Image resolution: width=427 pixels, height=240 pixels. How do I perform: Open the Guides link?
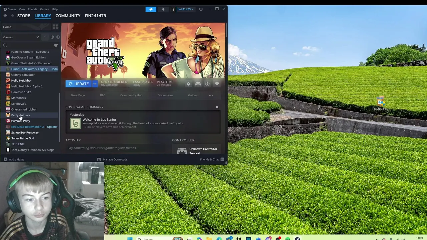click(x=193, y=95)
